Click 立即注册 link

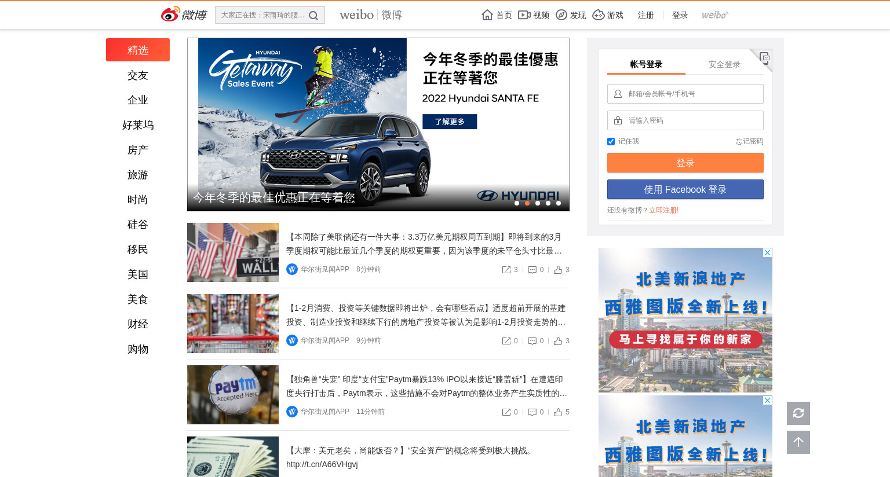(x=663, y=210)
